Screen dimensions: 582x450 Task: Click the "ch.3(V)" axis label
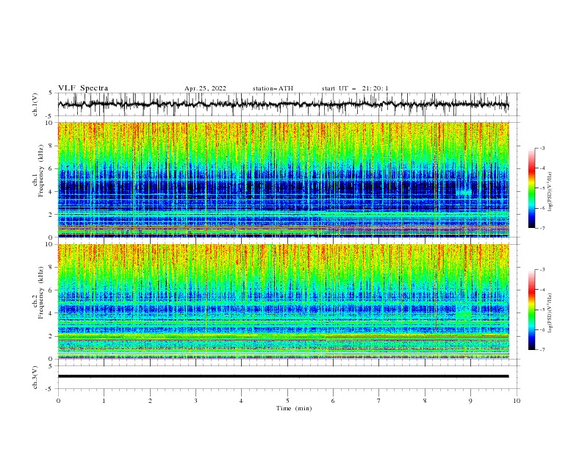[x=35, y=377]
